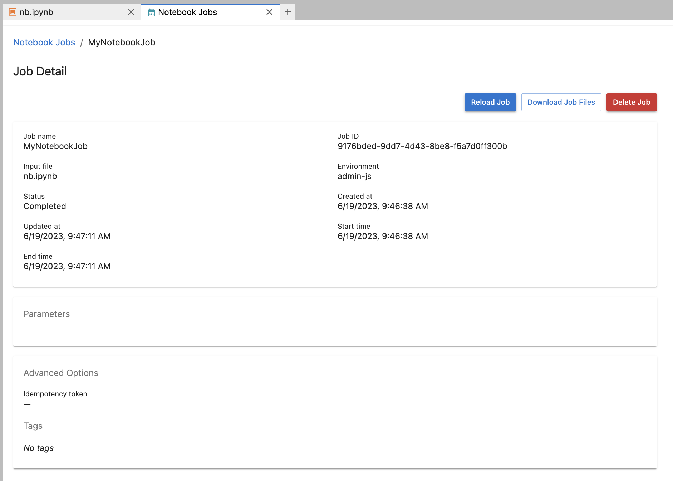Expand the Parameters section
This screenshot has height=481, width=673.
tap(46, 314)
